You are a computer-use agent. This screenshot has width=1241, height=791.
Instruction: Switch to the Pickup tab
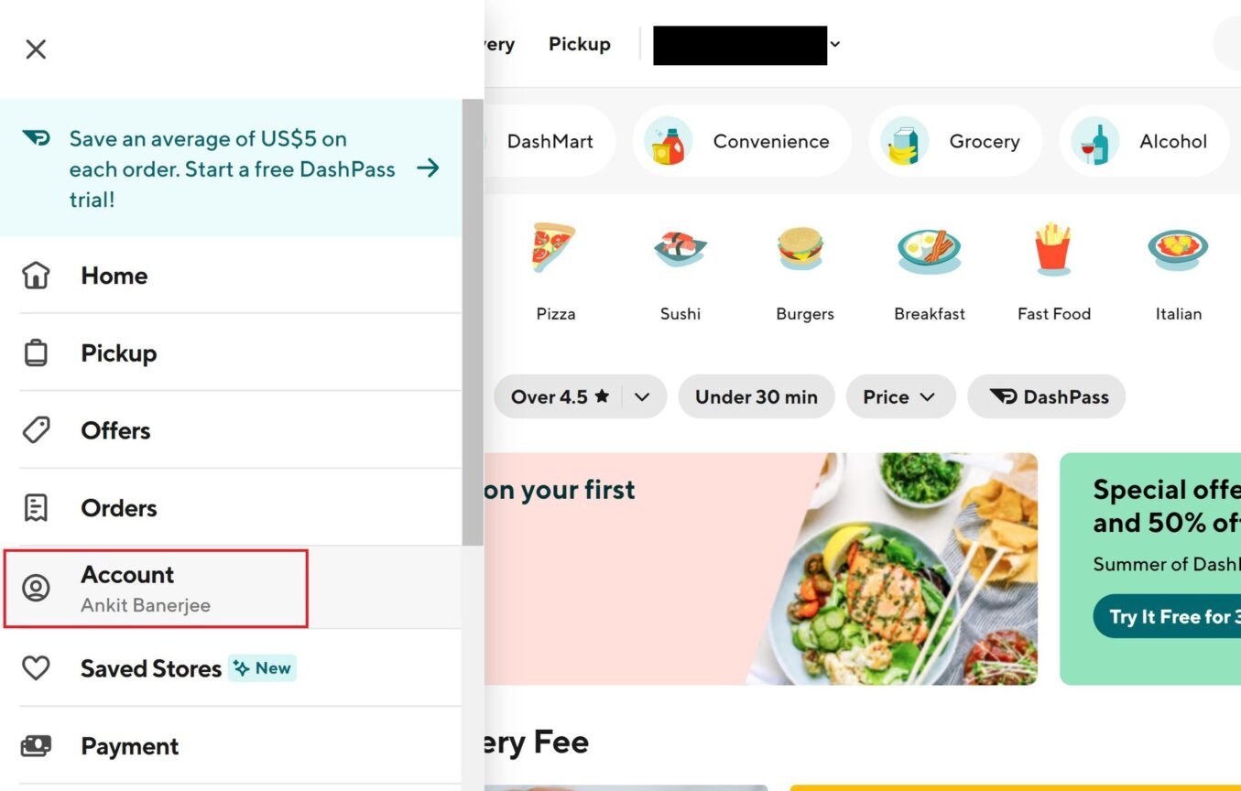coord(578,43)
